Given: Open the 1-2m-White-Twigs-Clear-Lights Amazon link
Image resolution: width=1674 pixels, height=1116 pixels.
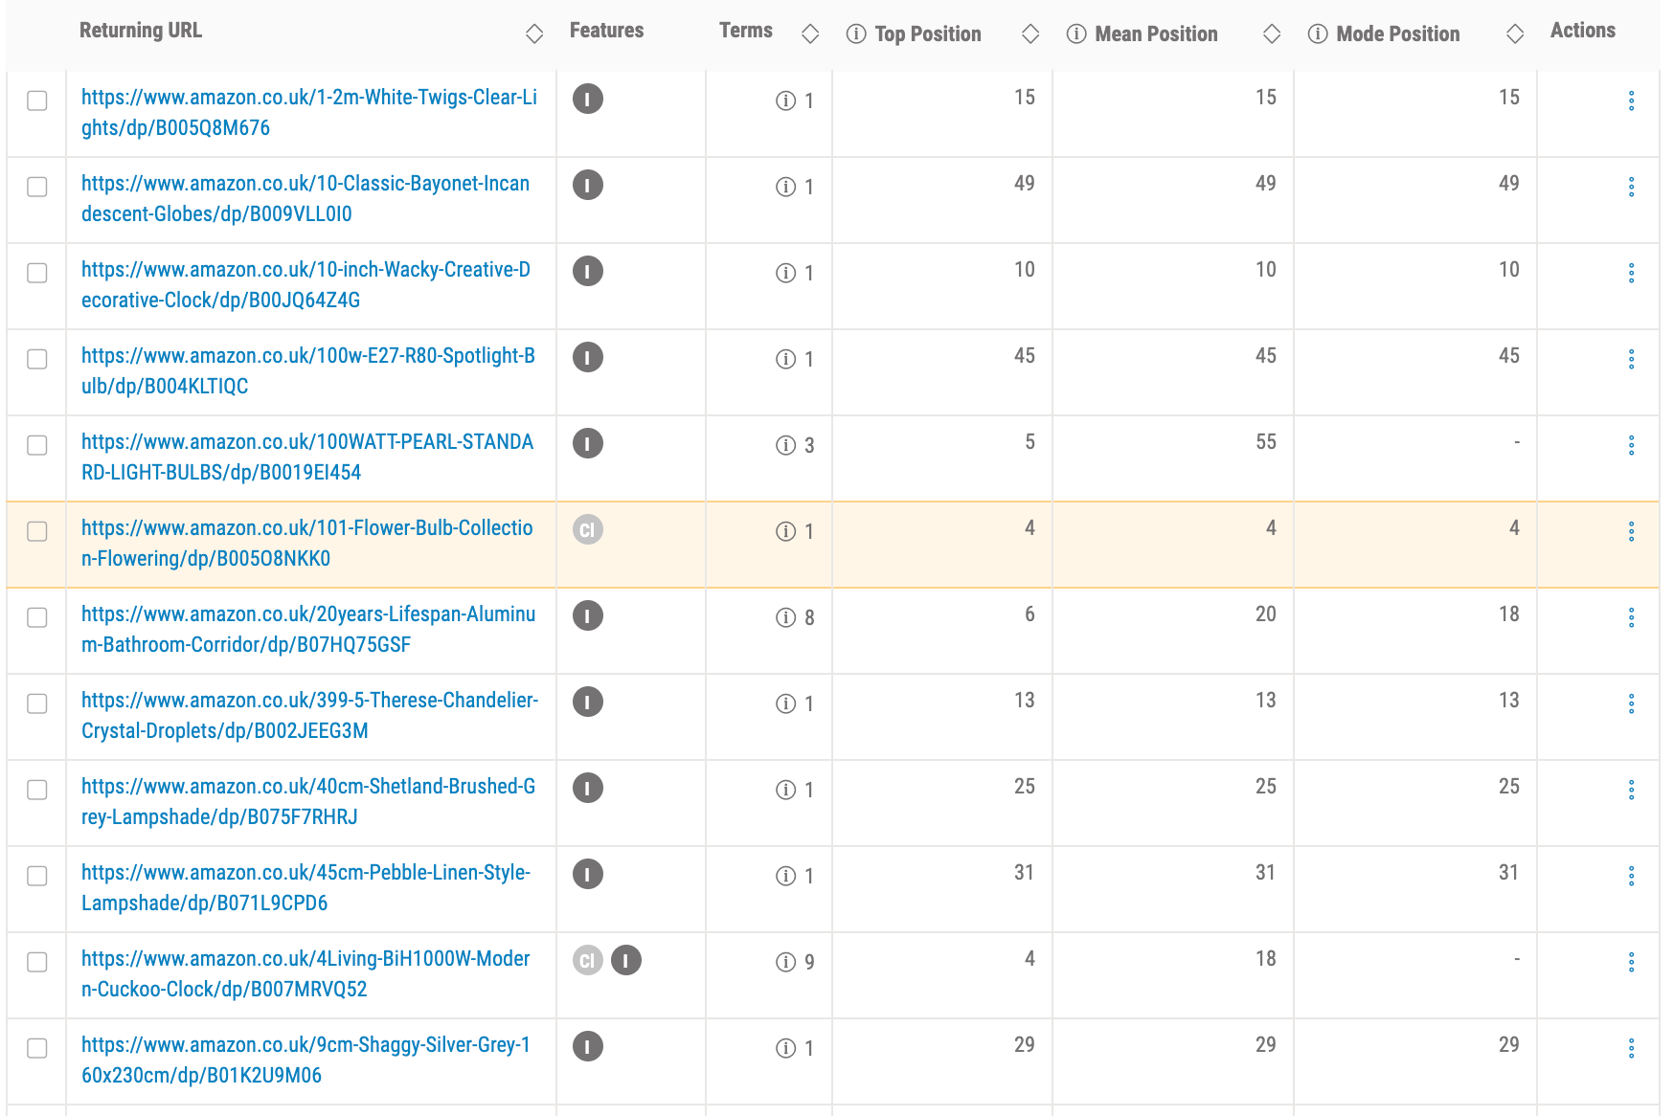Looking at the screenshot, I should [309, 112].
